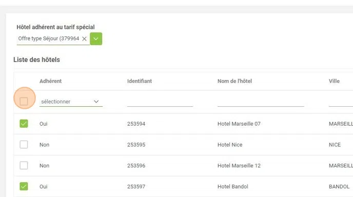
Task: Uncheck the Hotel Bandol checkbox
Action: pos(24,186)
